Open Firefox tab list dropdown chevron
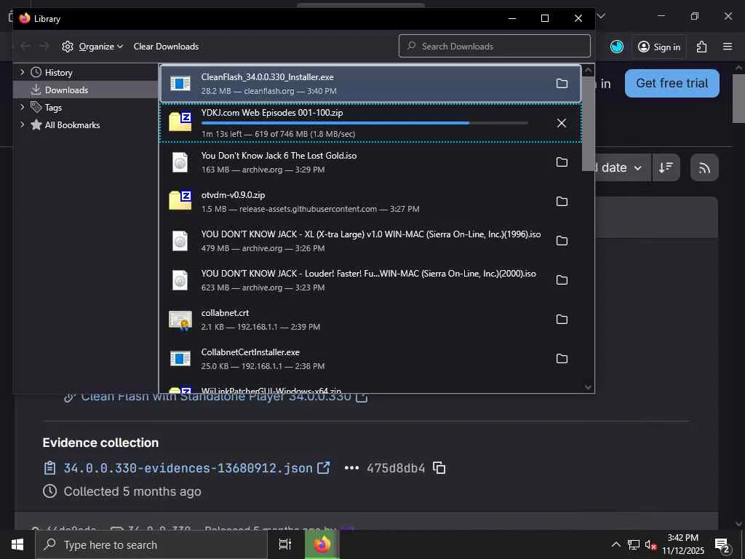 coord(601,16)
